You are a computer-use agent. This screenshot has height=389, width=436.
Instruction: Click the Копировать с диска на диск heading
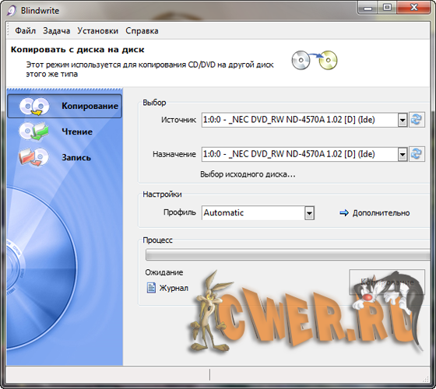(x=77, y=50)
